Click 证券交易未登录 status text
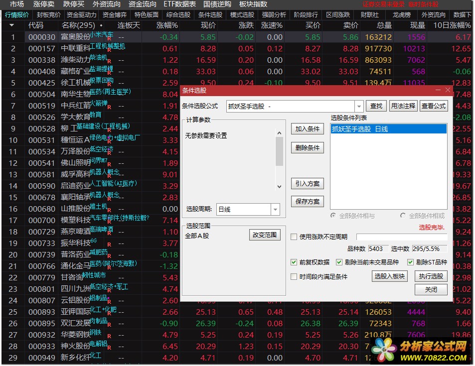 point(383,4)
